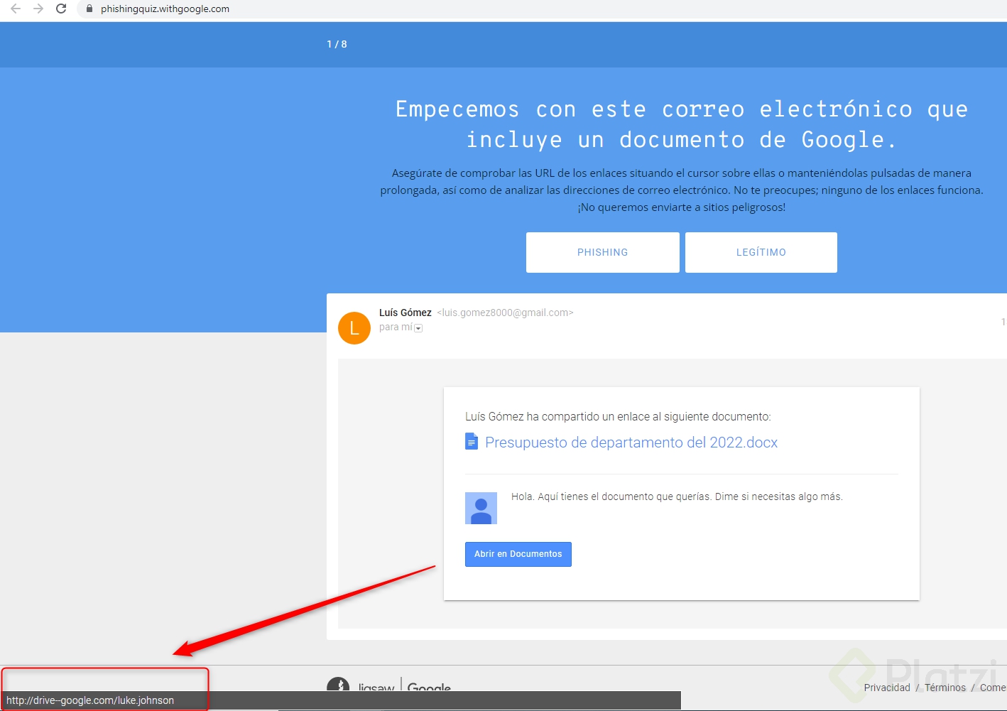Click the orange L sender avatar

[354, 328]
